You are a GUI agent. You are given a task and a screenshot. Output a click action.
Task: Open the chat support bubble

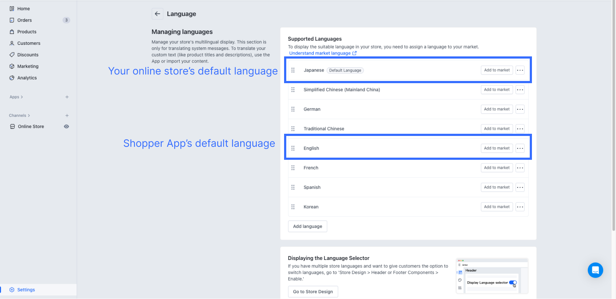[595, 270]
